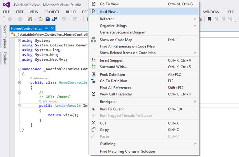
Task: Click the Save file toolbar icon
Action: click(47, 19)
